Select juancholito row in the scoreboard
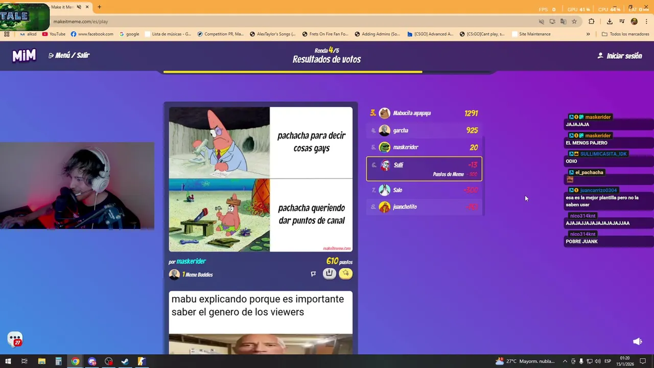 tap(424, 207)
